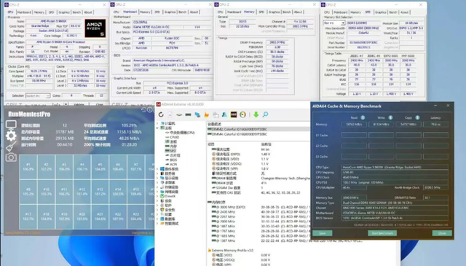Open Bench tab in first CPU-Z window
Viewport: 466px width, 266px height.
point(76,12)
